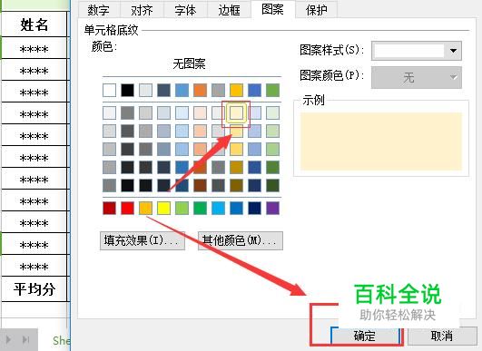Select the 平均分 cell in the spreadsheet
Screen dimensions: 482x351
point(34,289)
